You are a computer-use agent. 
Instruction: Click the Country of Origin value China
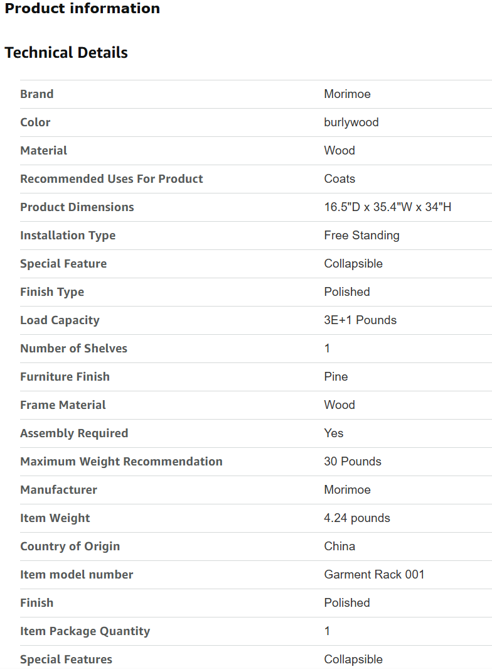[340, 546]
